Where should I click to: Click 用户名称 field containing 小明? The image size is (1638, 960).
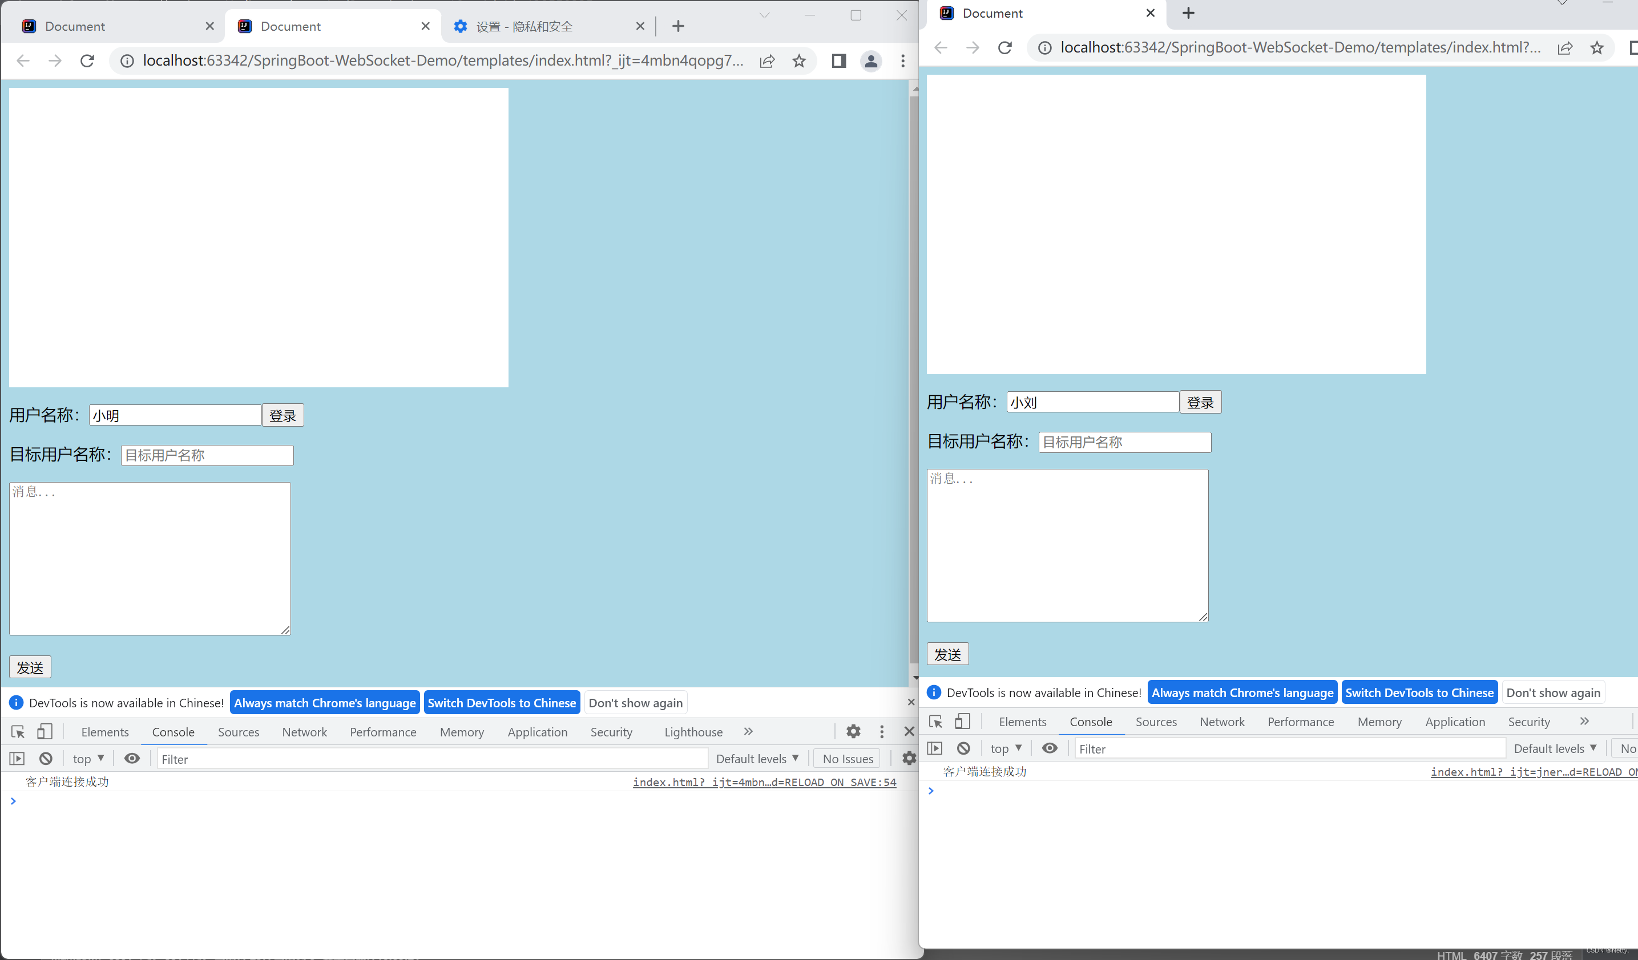coord(176,416)
